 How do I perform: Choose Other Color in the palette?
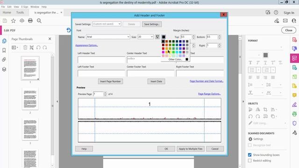175,59
